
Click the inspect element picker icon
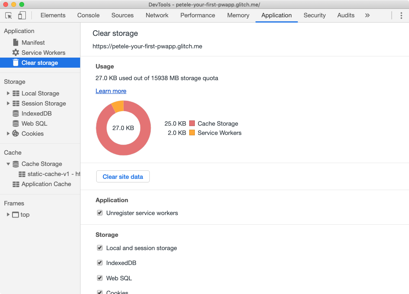(x=8, y=15)
